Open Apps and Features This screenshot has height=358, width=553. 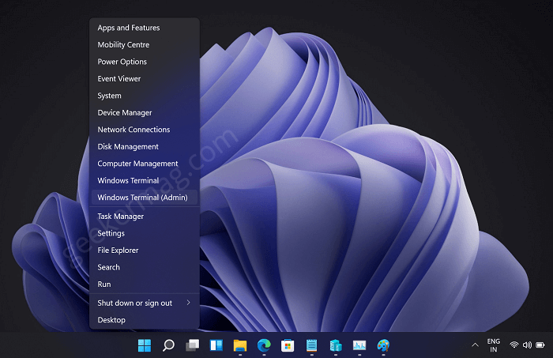point(145,28)
